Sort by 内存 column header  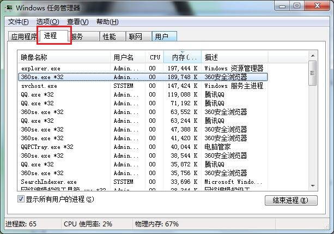183,57
